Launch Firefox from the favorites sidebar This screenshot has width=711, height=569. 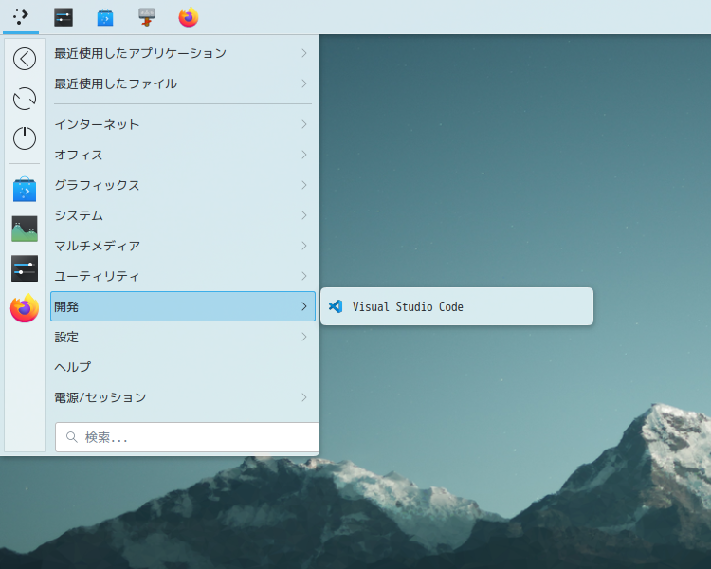[x=25, y=308]
